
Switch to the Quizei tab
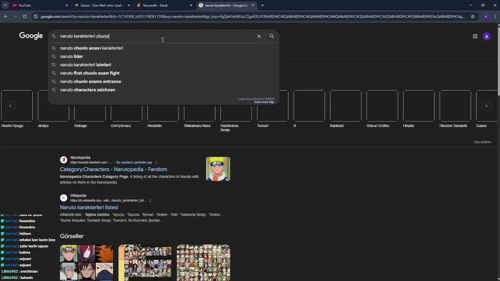[x=102, y=5]
